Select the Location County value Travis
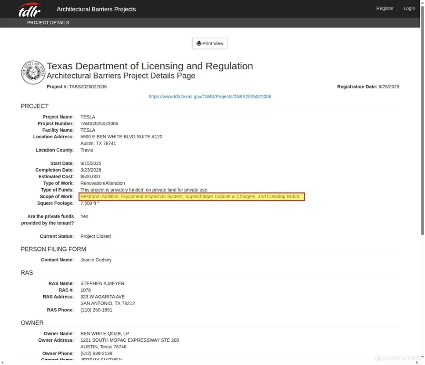425x365 pixels. tap(87, 150)
